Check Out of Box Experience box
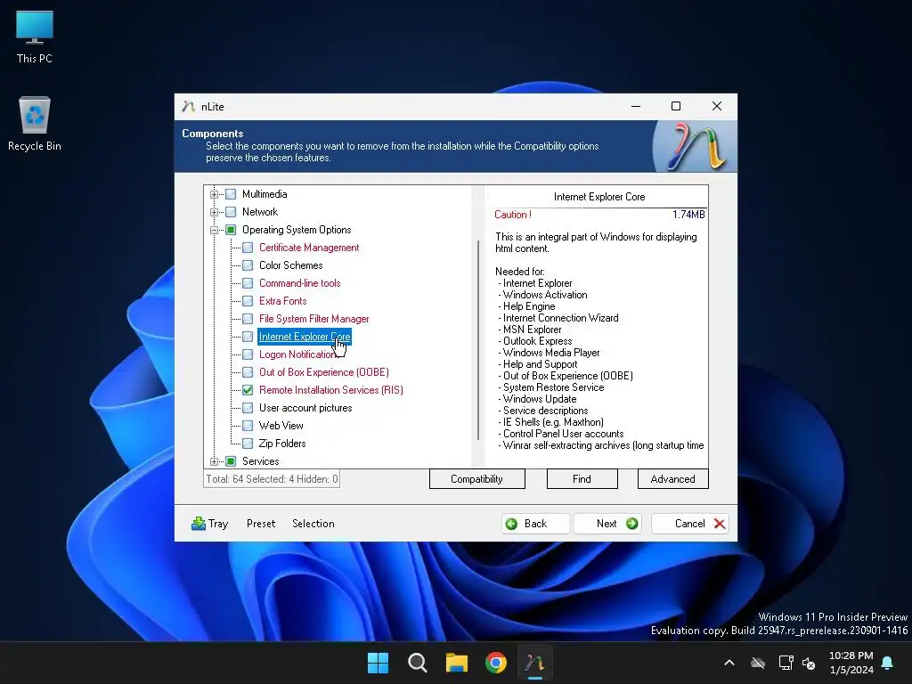The image size is (912, 684). tap(248, 372)
